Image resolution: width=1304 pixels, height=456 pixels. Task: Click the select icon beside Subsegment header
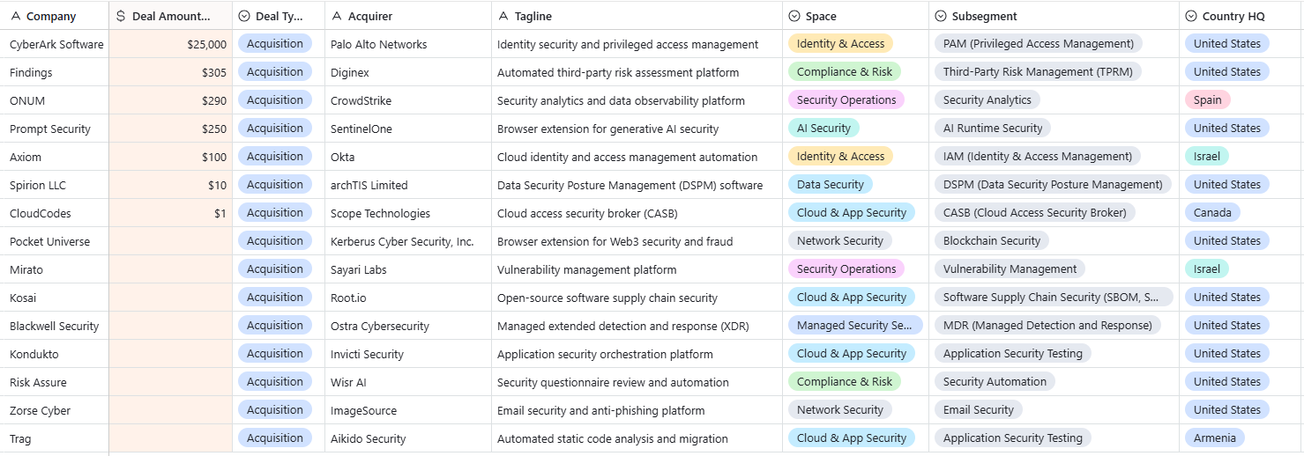point(941,16)
